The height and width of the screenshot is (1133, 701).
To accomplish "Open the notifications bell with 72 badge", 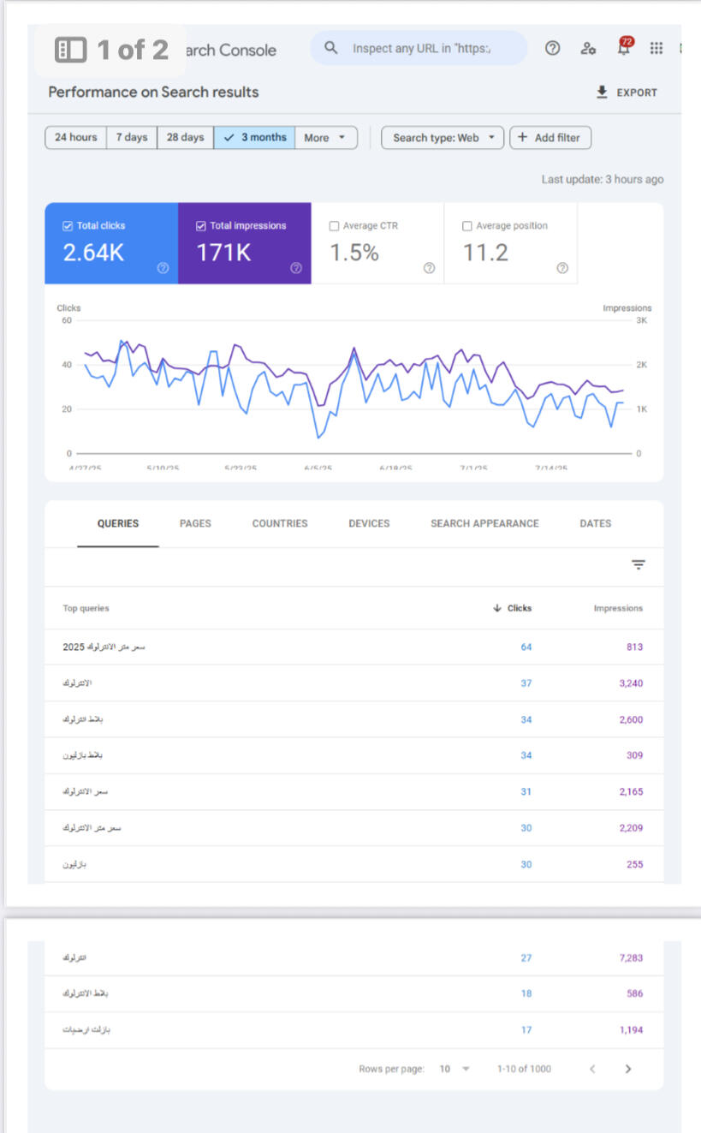I will (624, 48).
